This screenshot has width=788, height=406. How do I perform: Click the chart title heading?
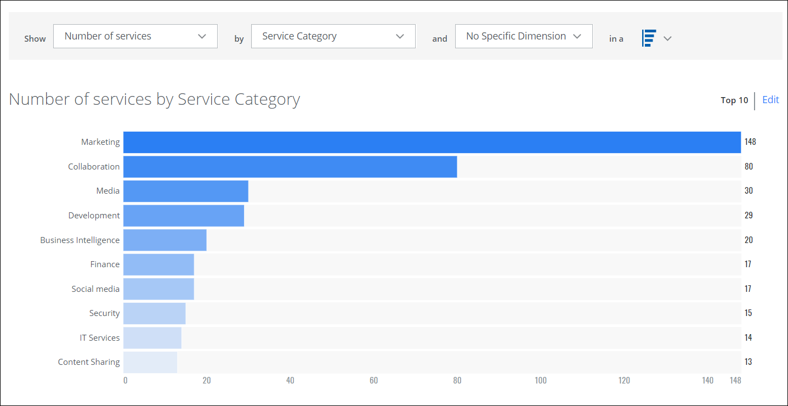click(154, 99)
